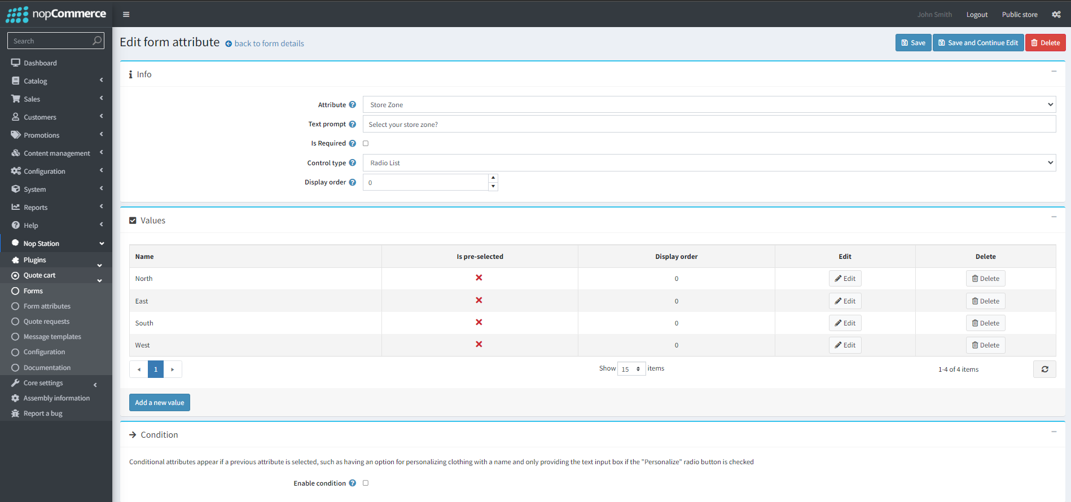The height and width of the screenshot is (502, 1071).
Task: Refresh the values grid
Action: coord(1045,369)
